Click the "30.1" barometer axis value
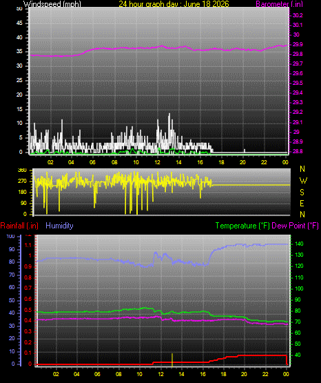 (298, 25)
